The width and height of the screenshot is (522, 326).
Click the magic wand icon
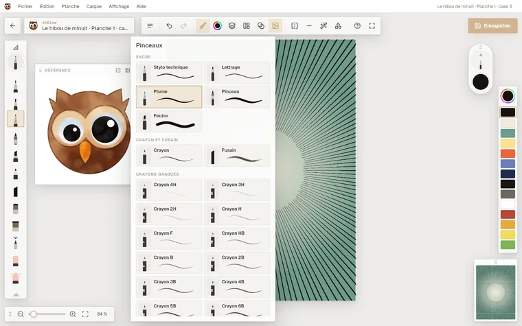point(324,25)
